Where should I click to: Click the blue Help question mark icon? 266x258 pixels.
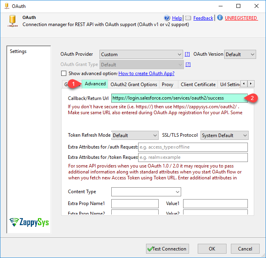pos(167,18)
